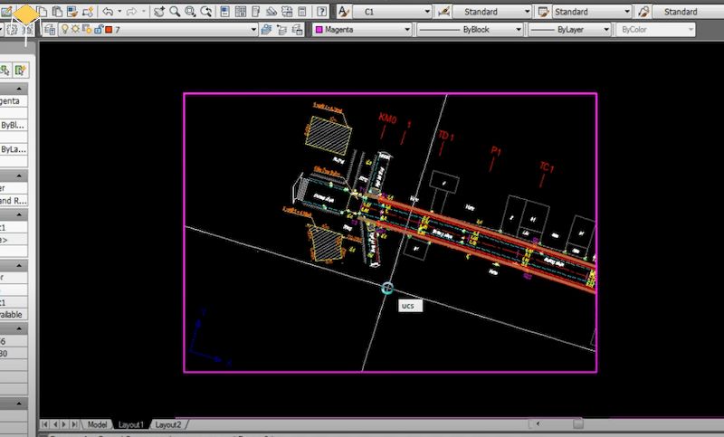This screenshot has width=724, height=437.
Task: Open the Text Style manager icon
Action: pyautogui.click(x=344, y=11)
